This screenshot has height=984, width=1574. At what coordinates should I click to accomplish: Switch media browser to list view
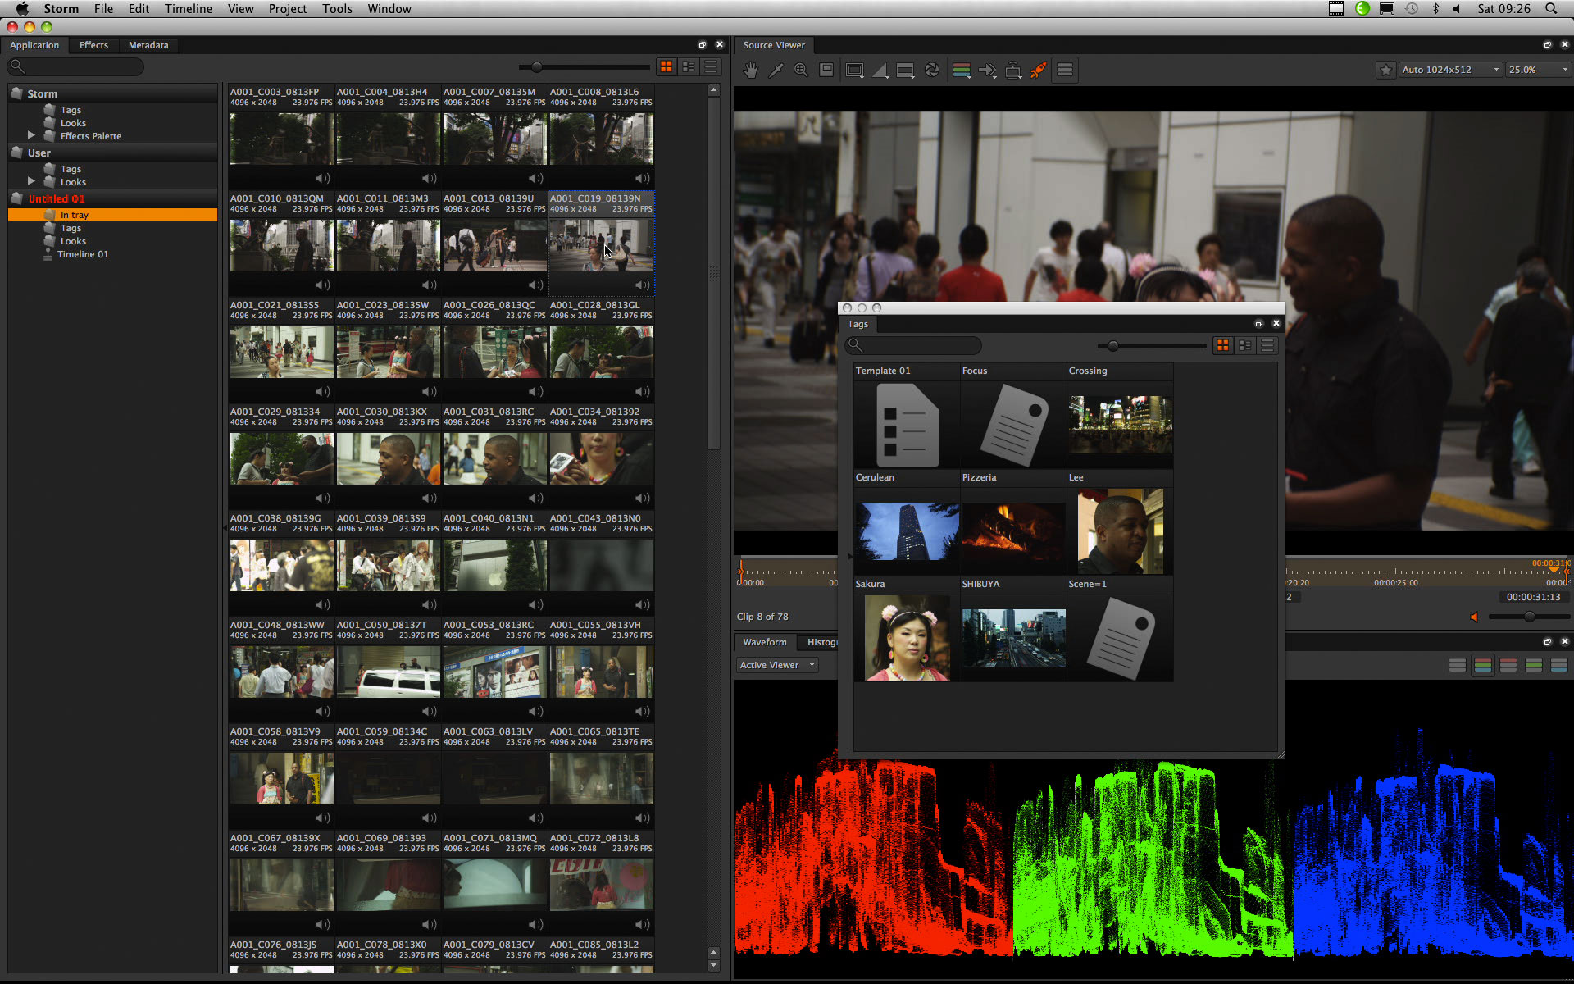click(711, 67)
